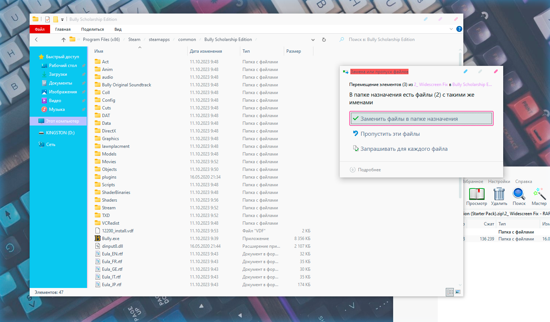This screenshot has height=322, width=550.
Task: Click the Просмотр book icon in WinRAR
Action: point(477,194)
